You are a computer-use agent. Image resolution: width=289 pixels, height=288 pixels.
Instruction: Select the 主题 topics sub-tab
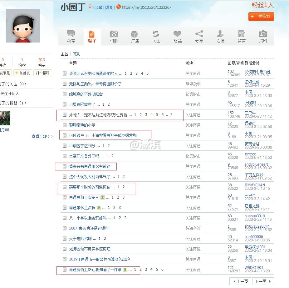tap(64, 53)
